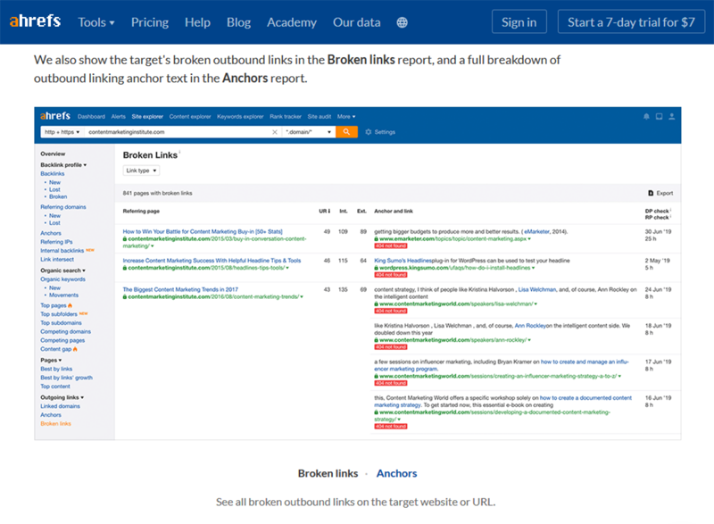Click the orange search magnifier in screenshot
Image resolution: width=714 pixels, height=524 pixels.
tap(346, 132)
